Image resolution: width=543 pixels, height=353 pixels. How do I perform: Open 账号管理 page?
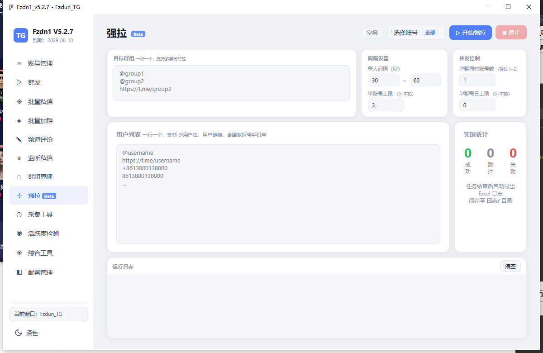pyautogui.click(x=48, y=63)
